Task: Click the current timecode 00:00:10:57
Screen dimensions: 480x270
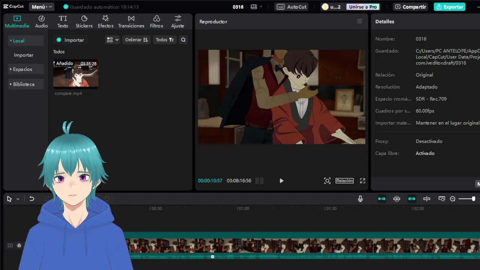Action: 210,181
